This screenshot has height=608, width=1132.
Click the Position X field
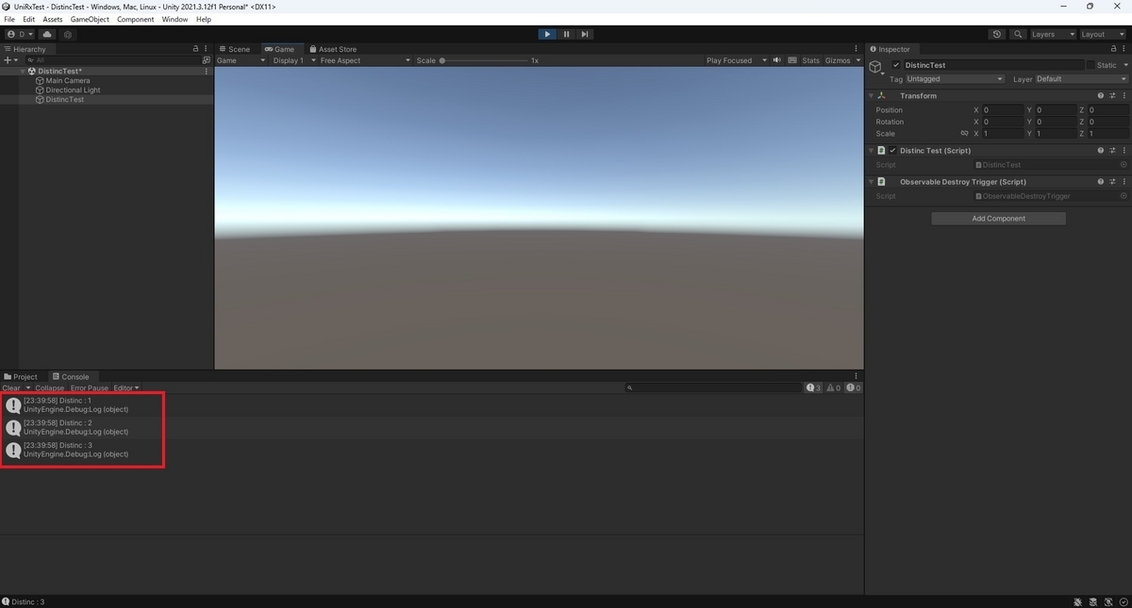pos(1003,110)
